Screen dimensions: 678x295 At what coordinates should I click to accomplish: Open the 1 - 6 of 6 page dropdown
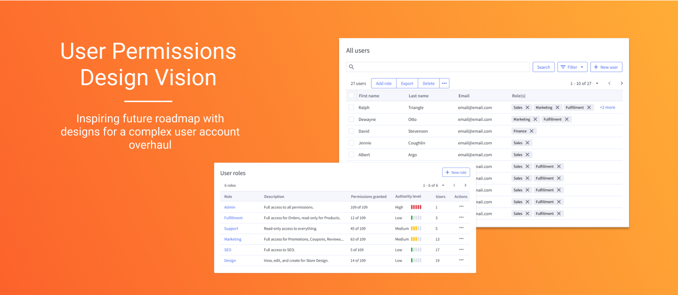click(x=443, y=185)
